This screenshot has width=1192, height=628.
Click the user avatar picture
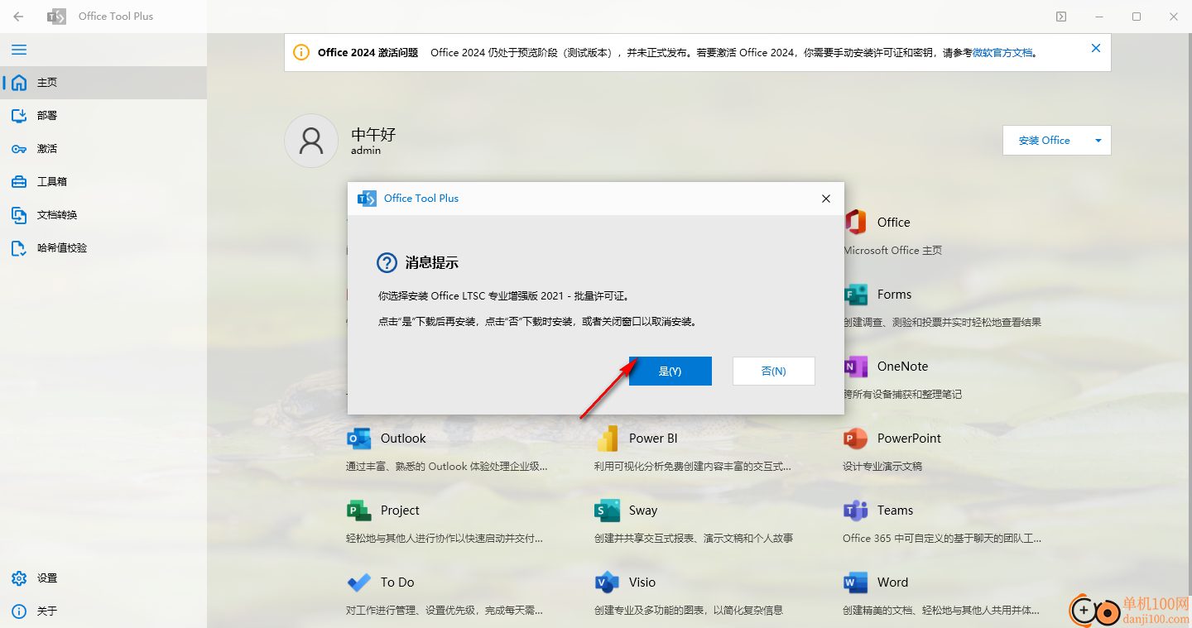(x=311, y=141)
